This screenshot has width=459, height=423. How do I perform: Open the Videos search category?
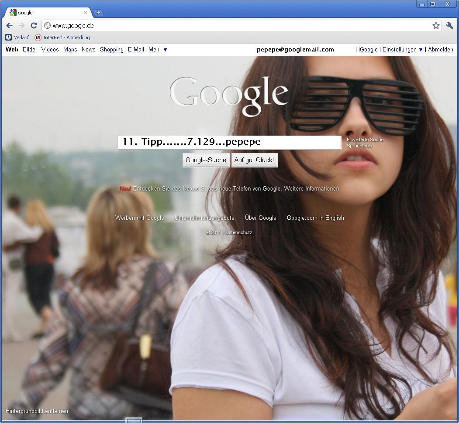(50, 49)
